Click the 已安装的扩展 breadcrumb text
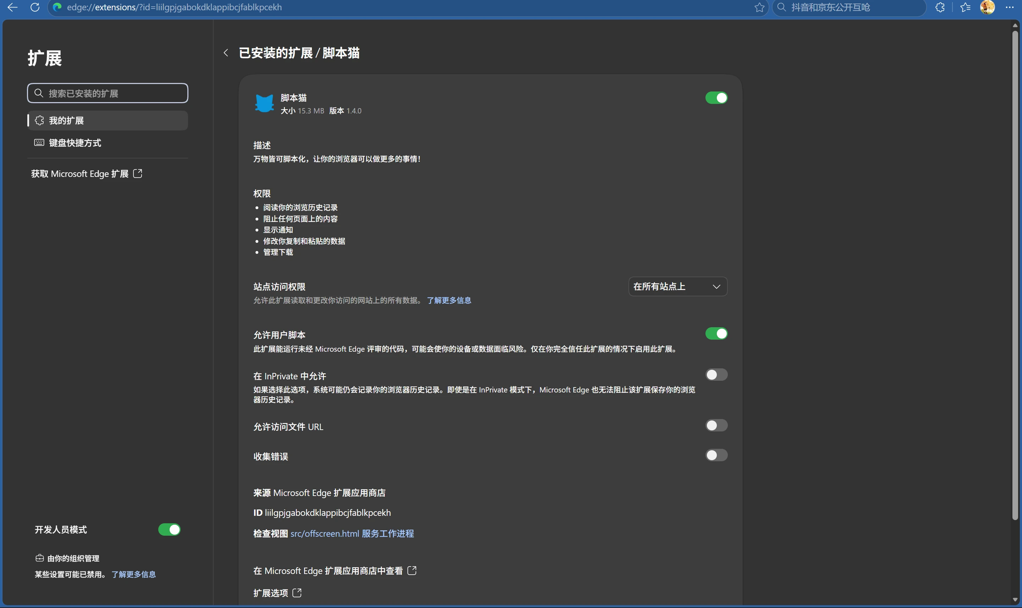Viewport: 1022px width, 608px height. click(276, 53)
